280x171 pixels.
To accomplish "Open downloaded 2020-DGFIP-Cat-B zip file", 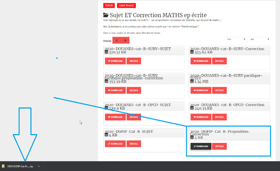I will 20,166.
